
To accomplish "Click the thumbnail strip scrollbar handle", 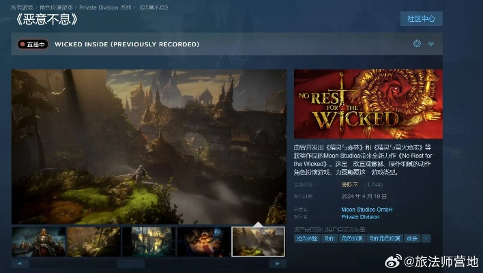I will click(140, 263).
